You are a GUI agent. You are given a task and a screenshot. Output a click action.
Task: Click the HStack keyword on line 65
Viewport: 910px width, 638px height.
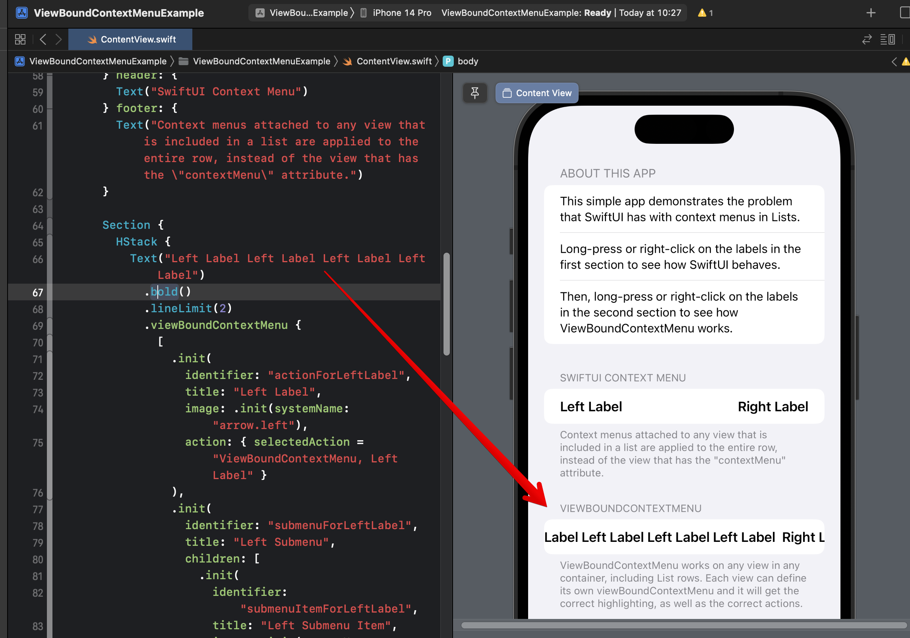click(x=136, y=242)
